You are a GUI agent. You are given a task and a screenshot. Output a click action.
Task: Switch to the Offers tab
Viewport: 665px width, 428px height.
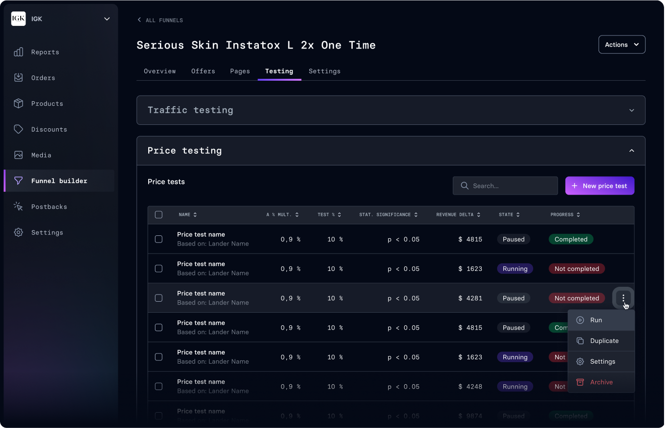203,71
